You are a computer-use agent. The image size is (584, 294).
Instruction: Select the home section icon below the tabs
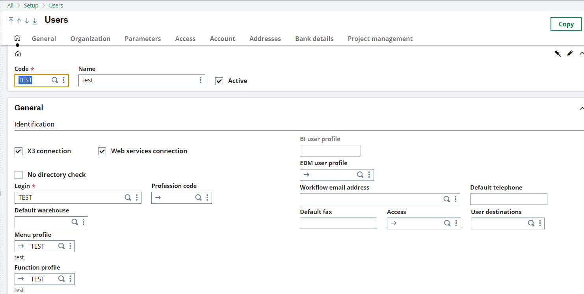[18, 53]
